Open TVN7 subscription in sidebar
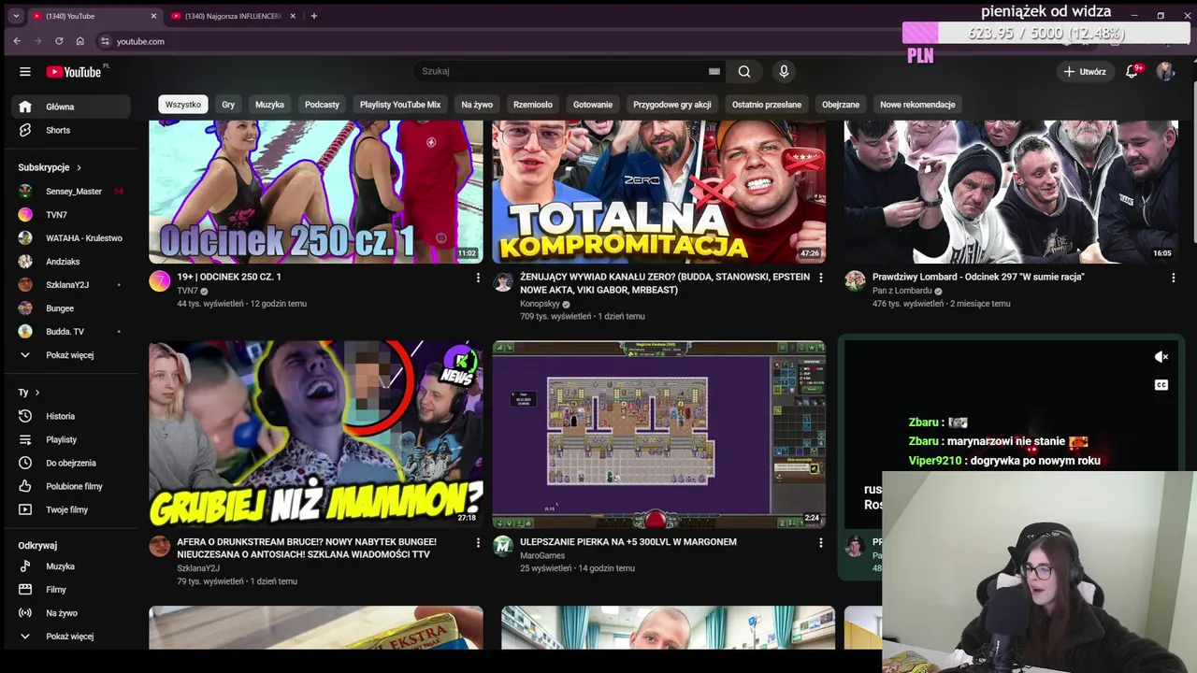The height and width of the screenshot is (673, 1197). click(71, 215)
